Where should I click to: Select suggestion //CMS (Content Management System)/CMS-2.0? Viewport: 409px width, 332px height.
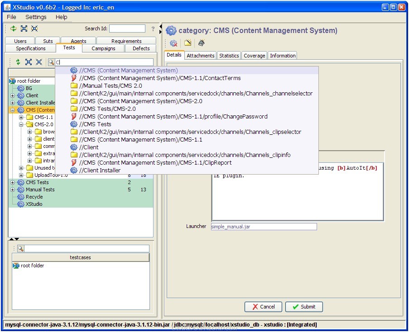pyautogui.click(x=187, y=101)
